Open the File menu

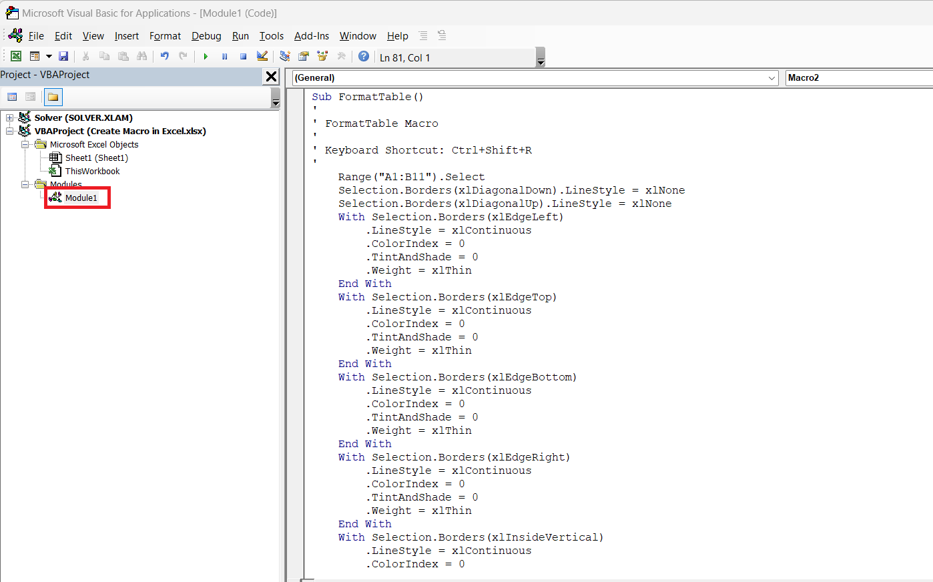point(36,36)
